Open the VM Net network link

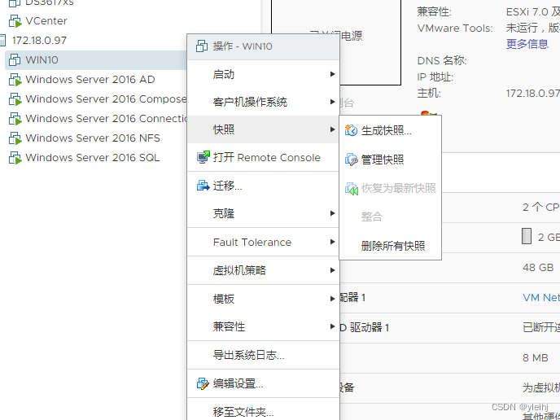click(541, 298)
